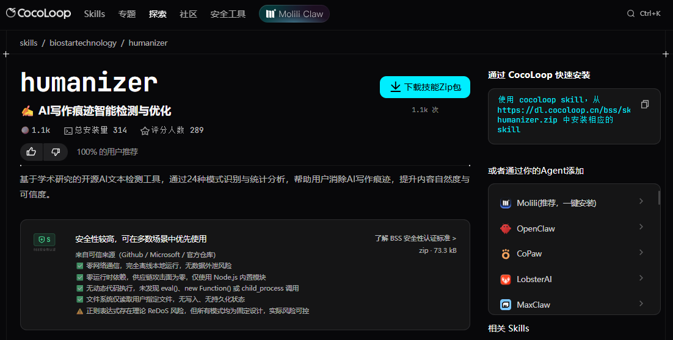673x340 pixels.
Task: Click the OpenClaw agent icon
Action: point(506,228)
